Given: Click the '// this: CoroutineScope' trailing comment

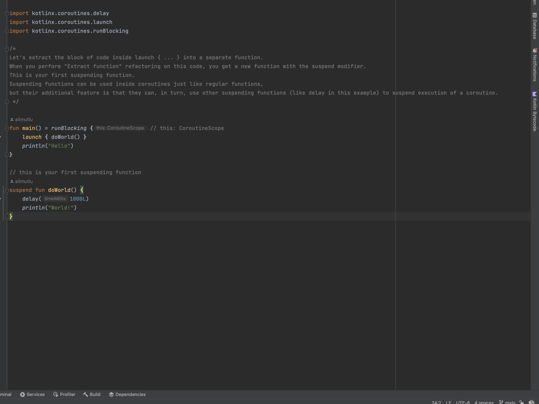Looking at the screenshot, I should pos(187,128).
